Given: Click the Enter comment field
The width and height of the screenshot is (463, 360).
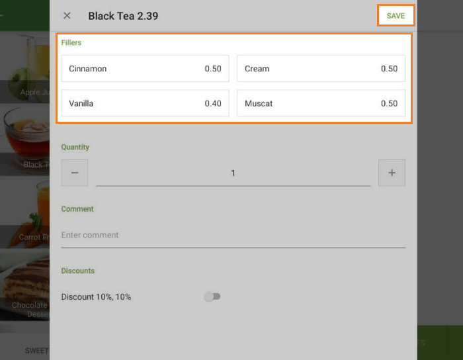Looking at the screenshot, I should click(233, 235).
